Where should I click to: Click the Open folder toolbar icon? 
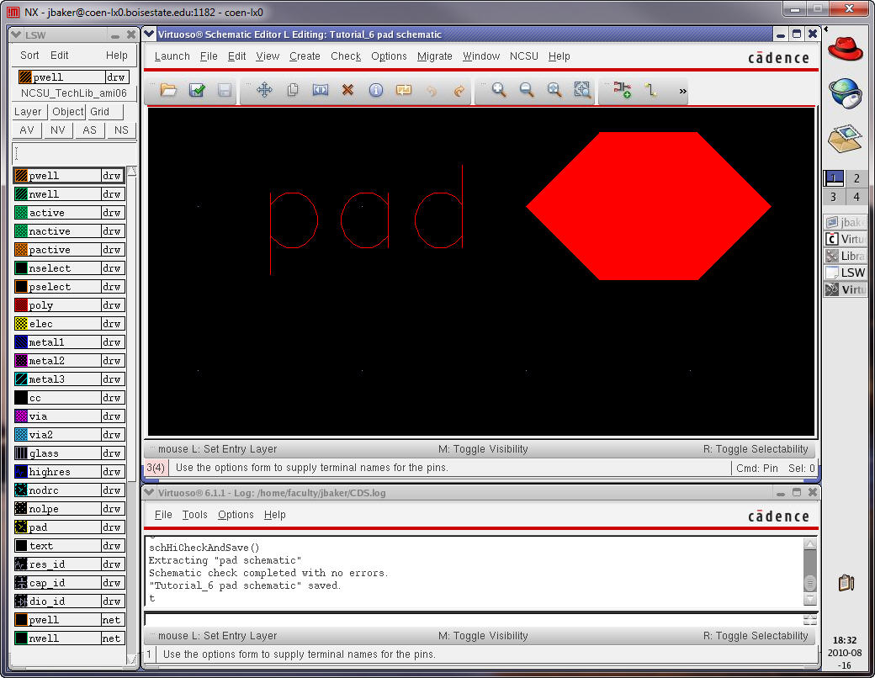(x=169, y=90)
